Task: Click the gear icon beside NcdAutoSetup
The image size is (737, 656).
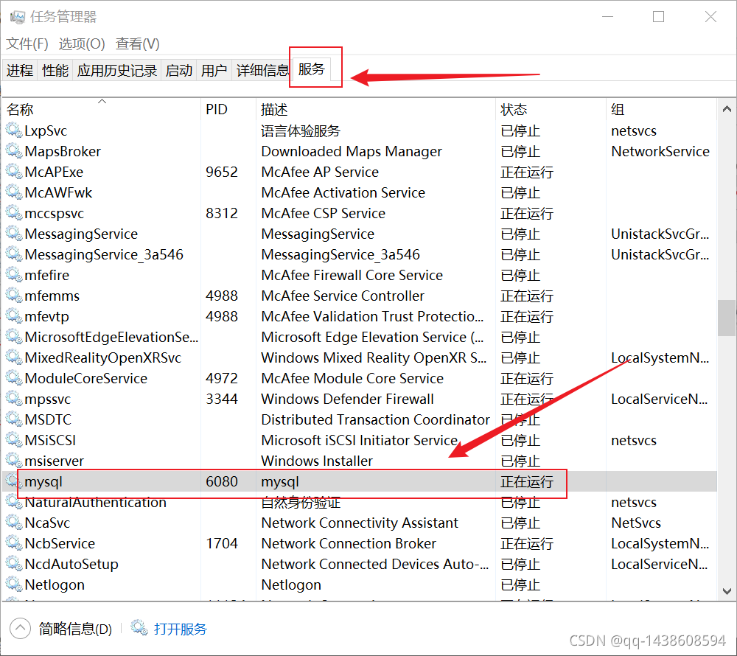Action: click(x=13, y=564)
